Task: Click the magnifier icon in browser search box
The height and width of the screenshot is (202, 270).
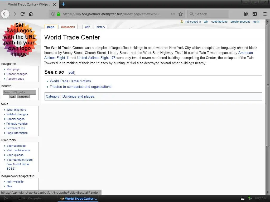Action: click(191, 14)
